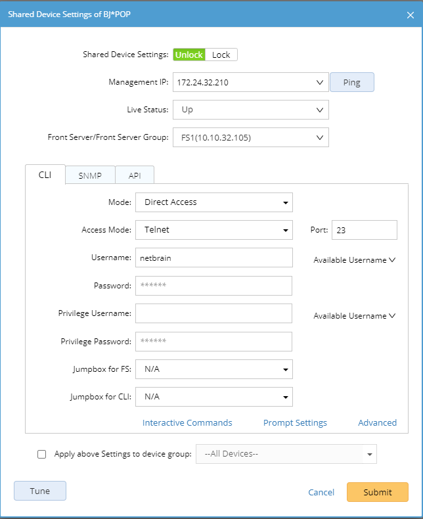Open the Access Mode Telnet dropdown

(x=286, y=230)
